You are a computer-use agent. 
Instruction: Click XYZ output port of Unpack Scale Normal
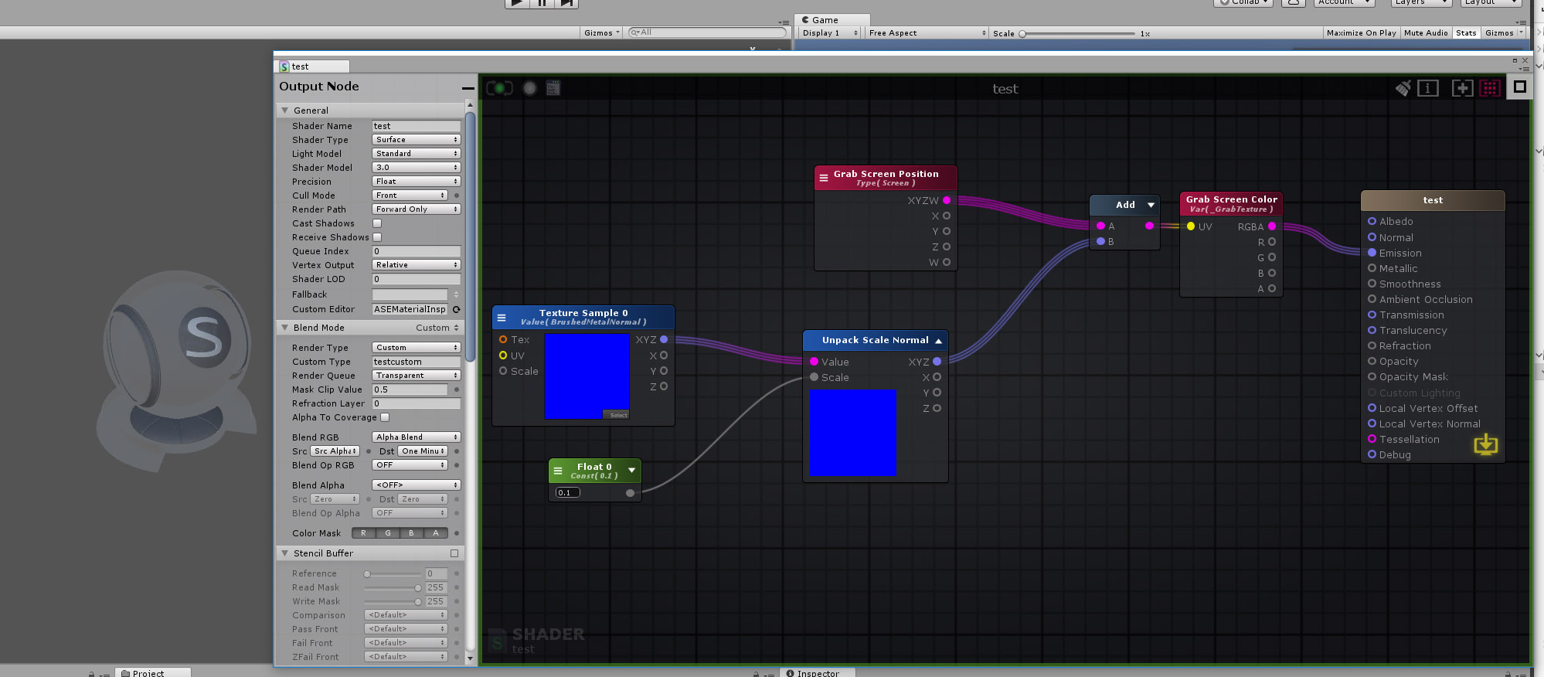[x=937, y=362]
